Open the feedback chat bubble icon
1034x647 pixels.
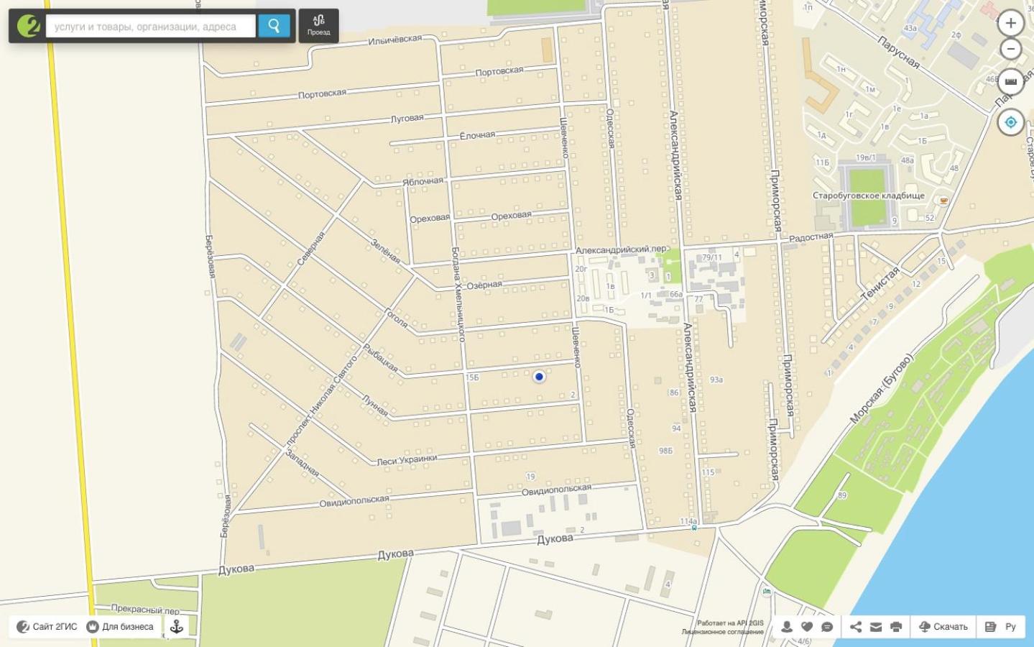pos(827,627)
